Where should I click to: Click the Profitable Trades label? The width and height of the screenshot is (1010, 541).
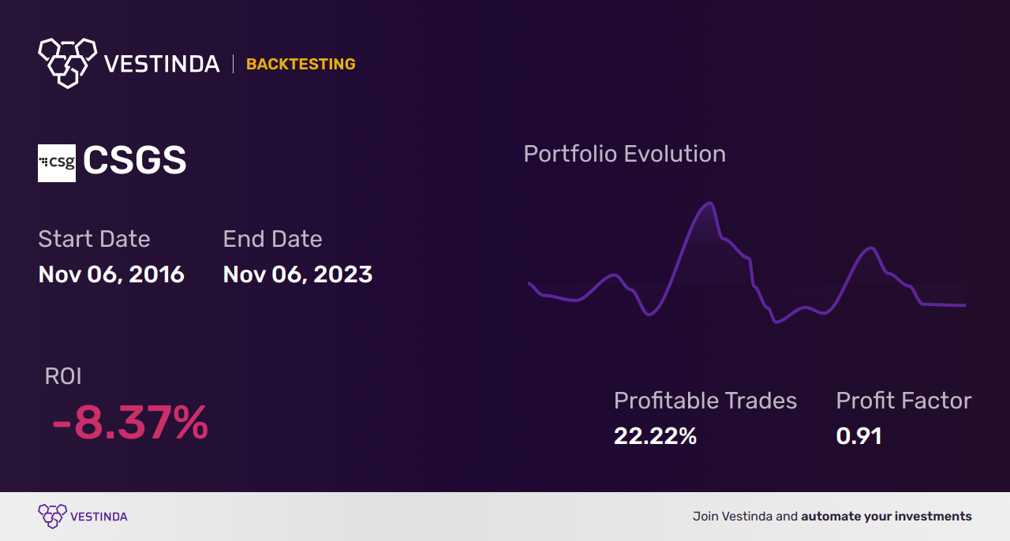pyautogui.click(x=705, y=401)
